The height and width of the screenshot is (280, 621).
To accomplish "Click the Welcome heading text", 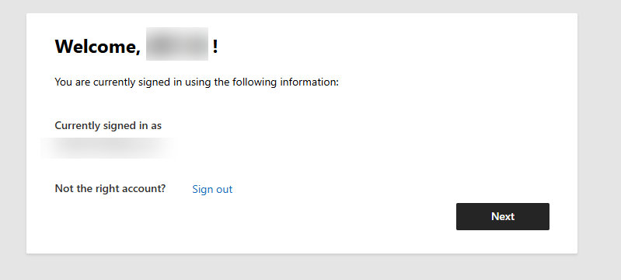I will click(x=136, y=46).
